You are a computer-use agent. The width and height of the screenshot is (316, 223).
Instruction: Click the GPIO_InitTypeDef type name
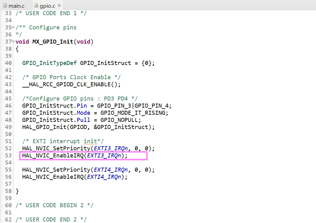click(x=50, y=63)
